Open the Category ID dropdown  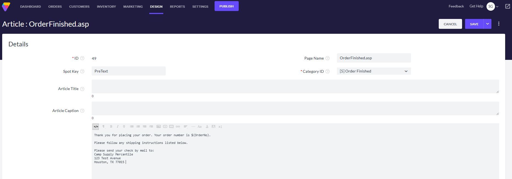click(374, 71)
